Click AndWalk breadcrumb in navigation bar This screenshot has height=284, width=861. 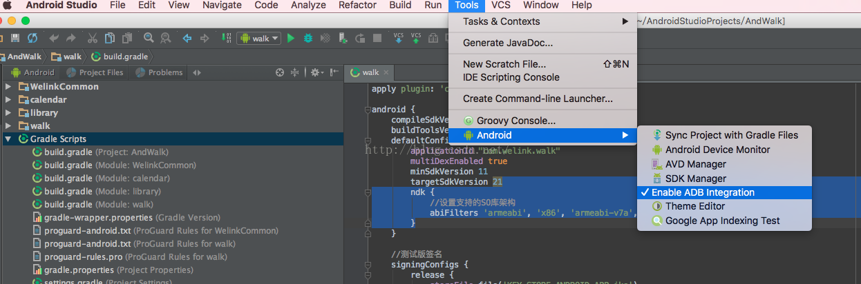pyautogui.click(x=20, y=57)
